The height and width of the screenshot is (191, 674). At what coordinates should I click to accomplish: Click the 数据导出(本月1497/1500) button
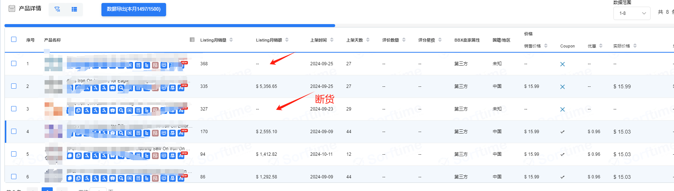[x=134, y=9]
